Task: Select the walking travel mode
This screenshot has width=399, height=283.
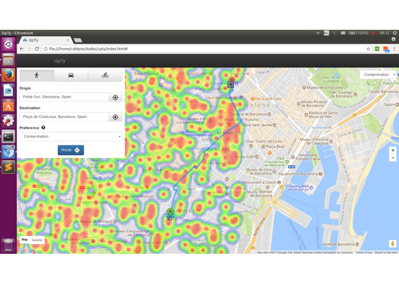Action: [x=37, y=76]
